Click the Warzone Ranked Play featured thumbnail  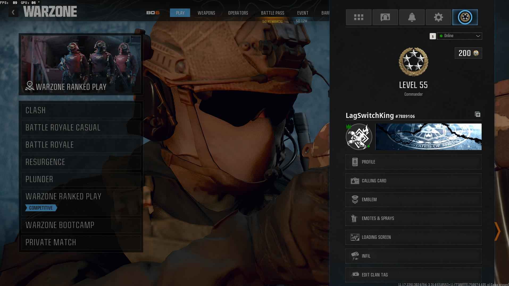point(81,64)
